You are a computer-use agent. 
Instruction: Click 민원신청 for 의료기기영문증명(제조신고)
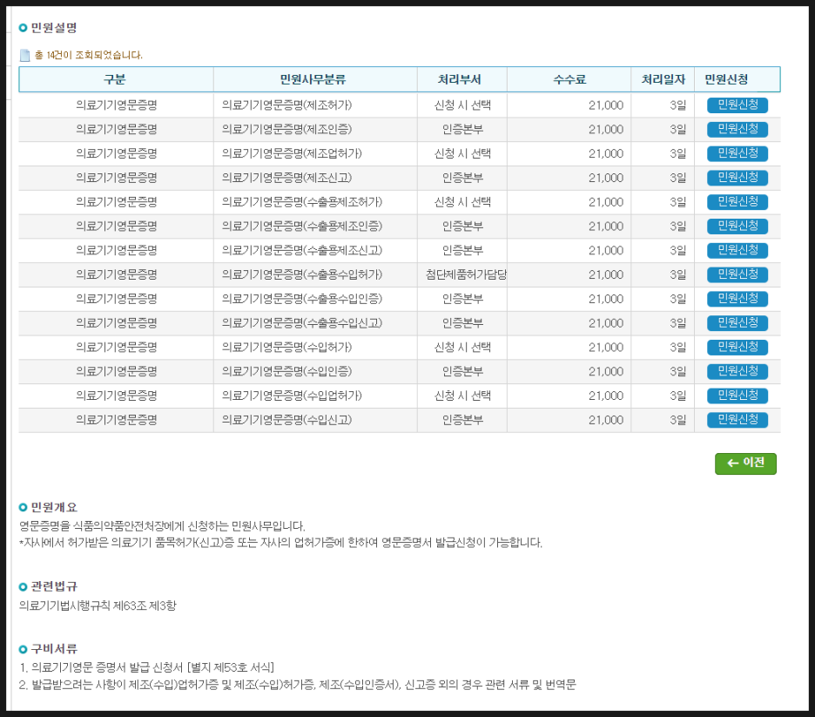pyautogui.click(x=737, y=178)
